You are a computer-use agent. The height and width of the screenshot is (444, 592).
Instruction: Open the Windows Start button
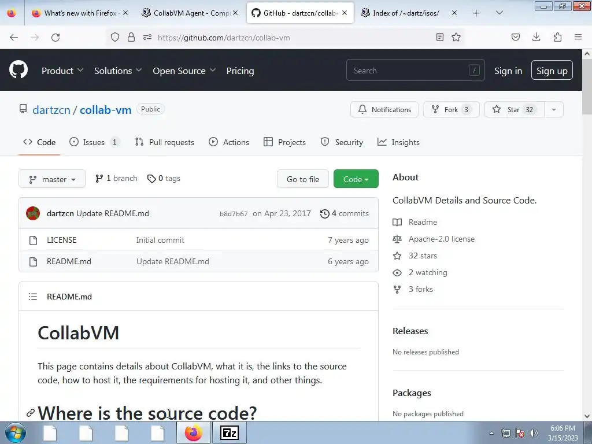coord(16,432)
